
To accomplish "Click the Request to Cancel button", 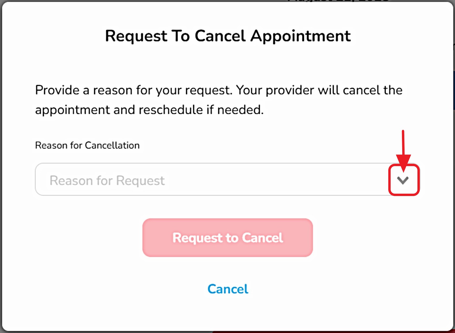I will pyautogui.click(x=227, y=237).
